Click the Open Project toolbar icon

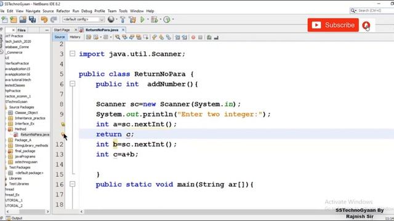pyautogui.click(x=23, y=20)
